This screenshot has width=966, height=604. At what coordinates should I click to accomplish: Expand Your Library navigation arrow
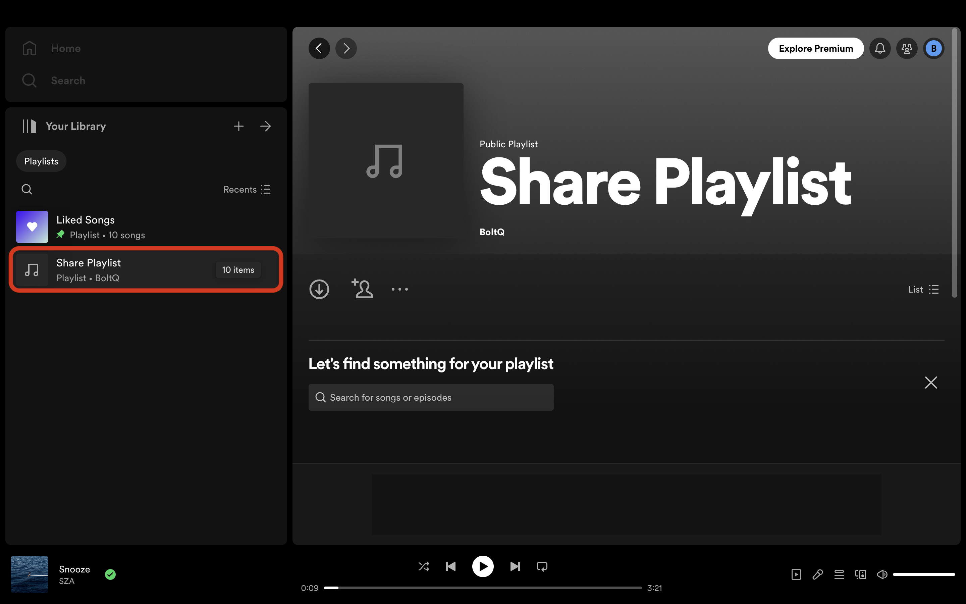pos(266,125)
